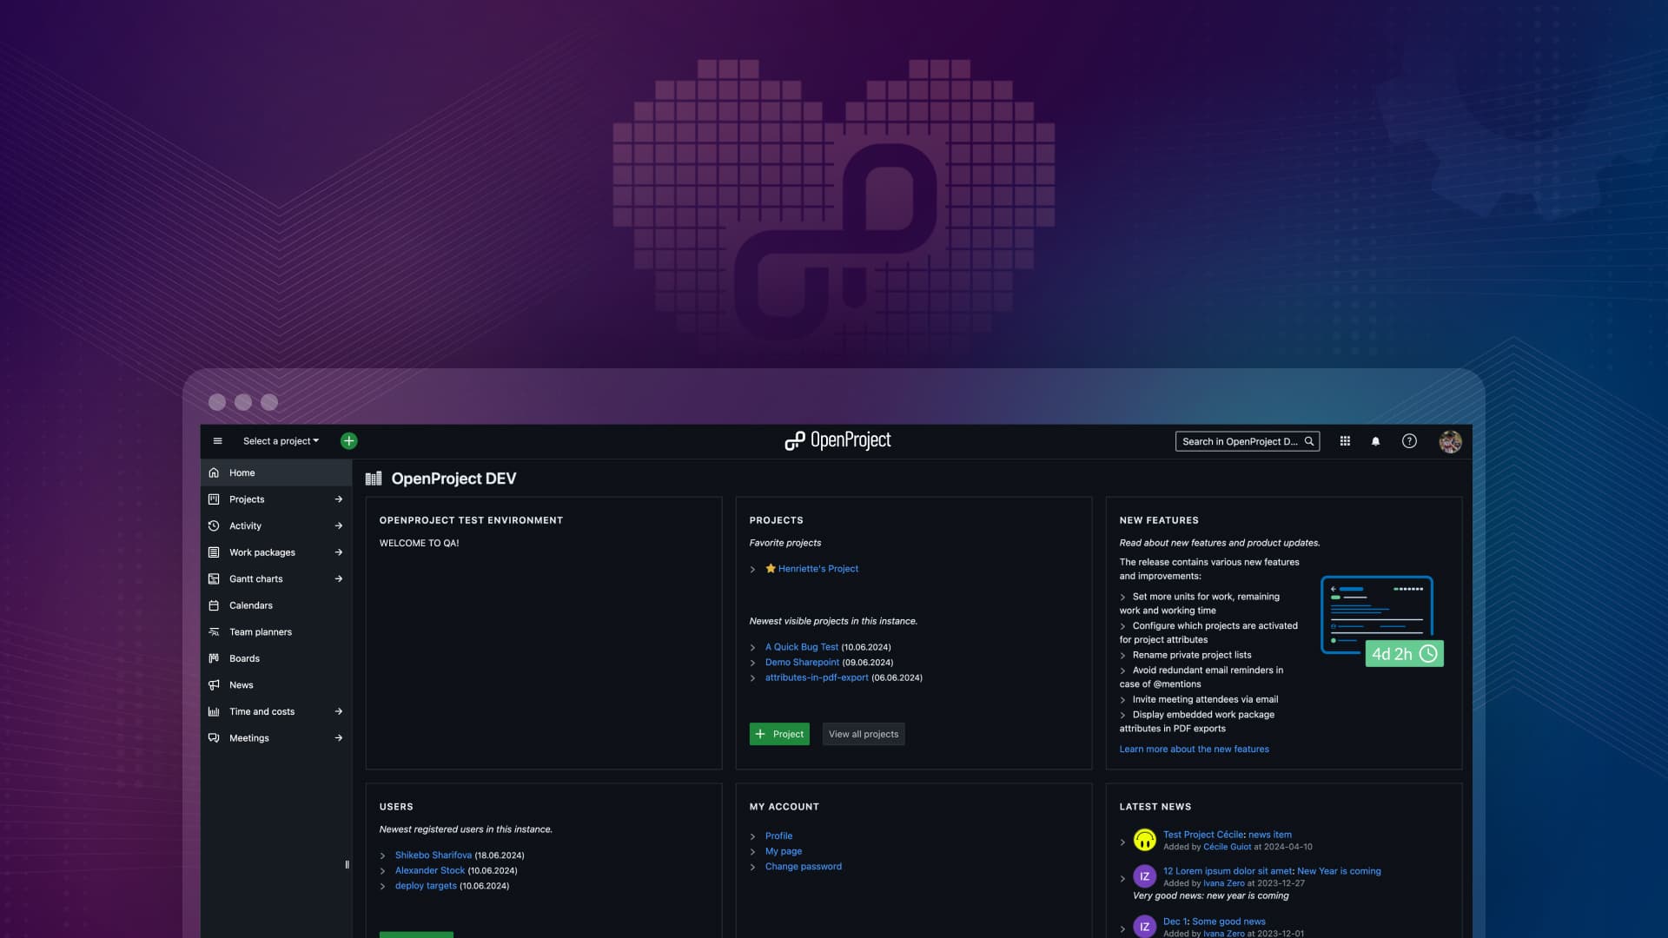
Task: Open the Boards module
Action: 244,657
